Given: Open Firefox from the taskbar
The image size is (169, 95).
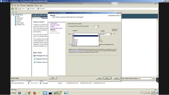Looking at the screenshot, I should click(x=35, y=93).
